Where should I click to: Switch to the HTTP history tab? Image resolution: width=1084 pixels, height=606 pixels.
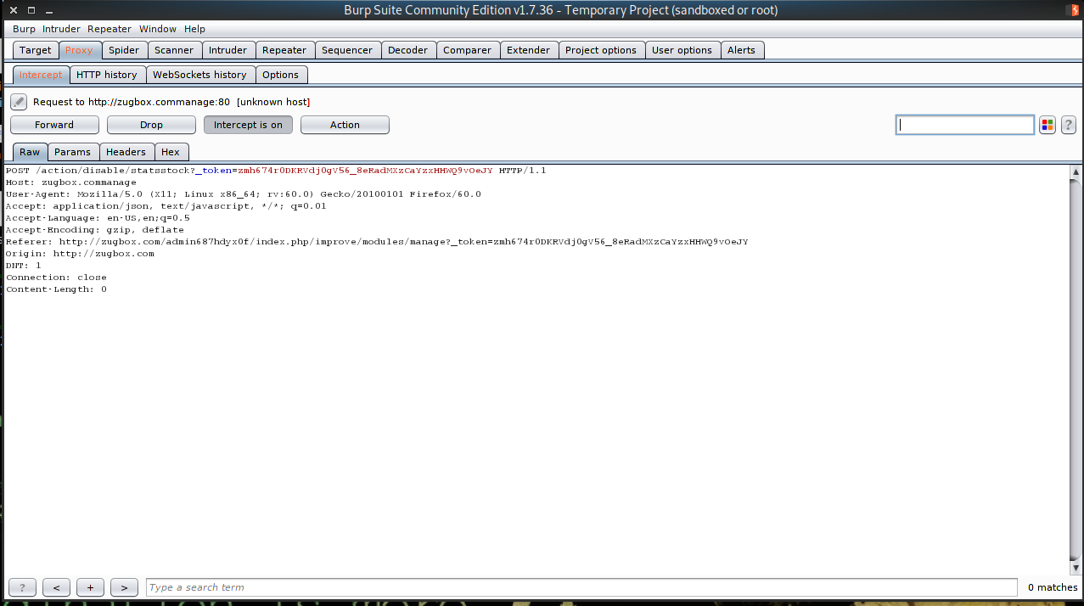[x=107, y=74]
